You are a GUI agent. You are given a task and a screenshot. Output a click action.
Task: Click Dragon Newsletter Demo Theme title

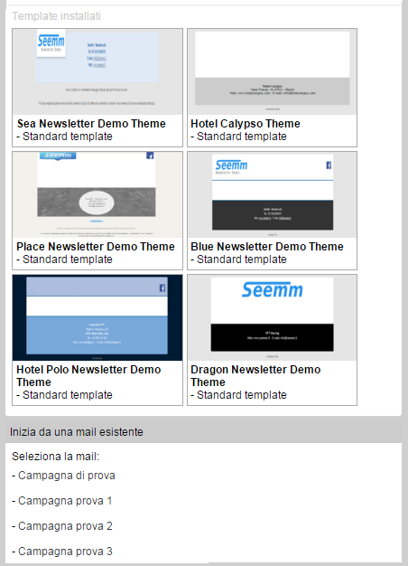(x=255, y=375)
